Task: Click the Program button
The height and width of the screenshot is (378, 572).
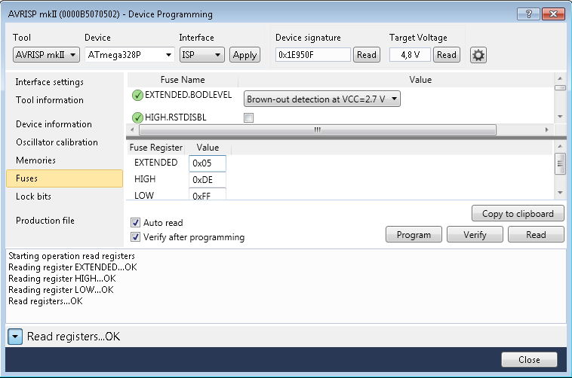Action: coord(414,235)
